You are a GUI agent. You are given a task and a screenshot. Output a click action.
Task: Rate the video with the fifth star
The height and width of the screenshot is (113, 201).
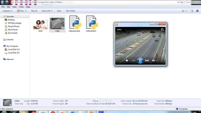[111, 101]
